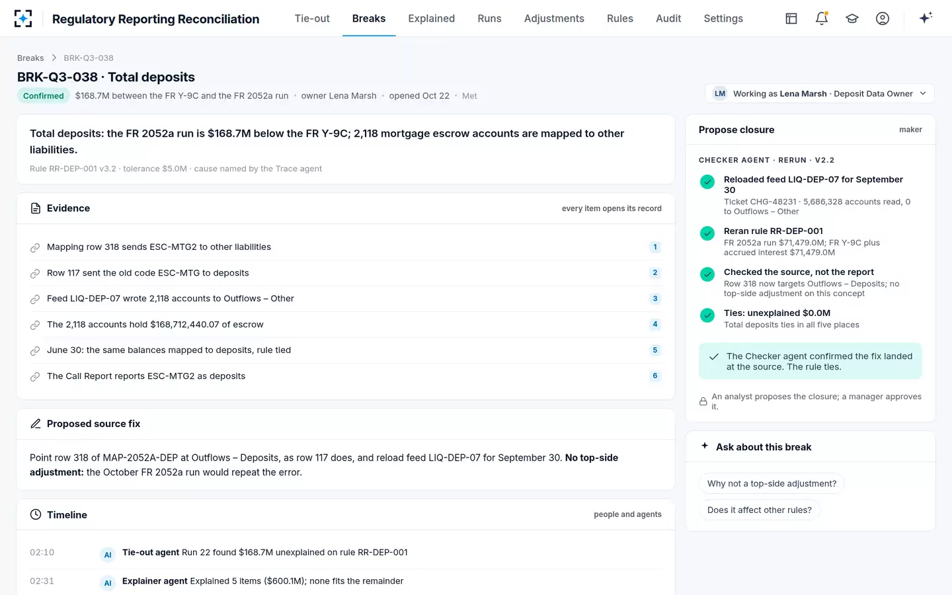Click 'opened Oct 22' text
The height and width of the screenshot is (595, 952).
419,96
